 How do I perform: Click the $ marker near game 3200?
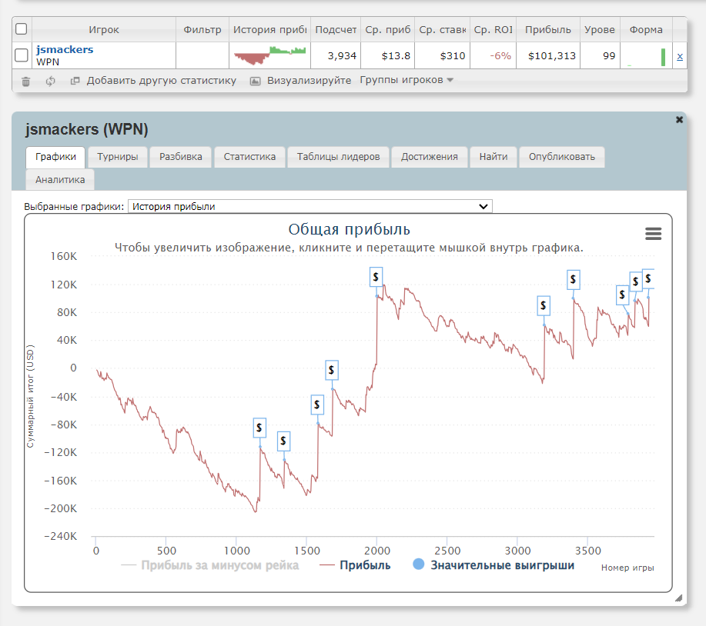tap(543, 305)
